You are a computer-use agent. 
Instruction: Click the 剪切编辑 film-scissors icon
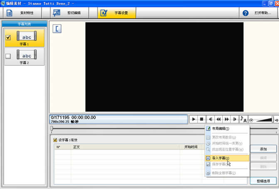pos(57,13)
